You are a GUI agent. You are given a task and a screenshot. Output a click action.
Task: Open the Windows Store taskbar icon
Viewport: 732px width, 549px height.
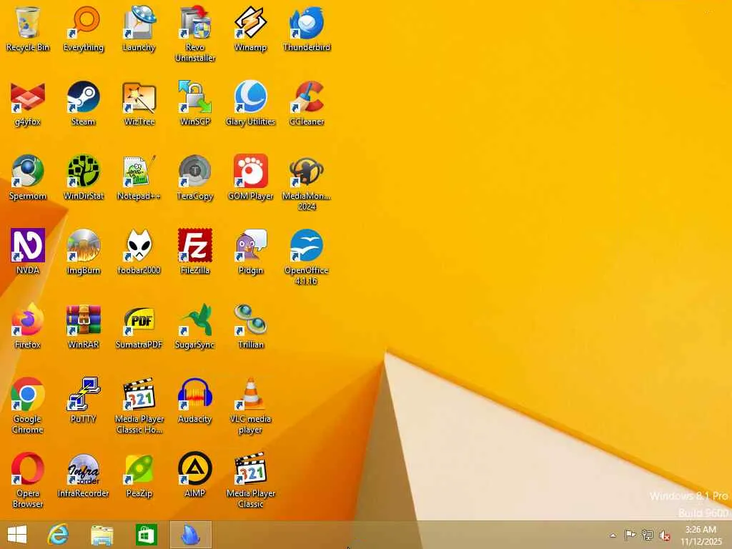pos(146,535)
